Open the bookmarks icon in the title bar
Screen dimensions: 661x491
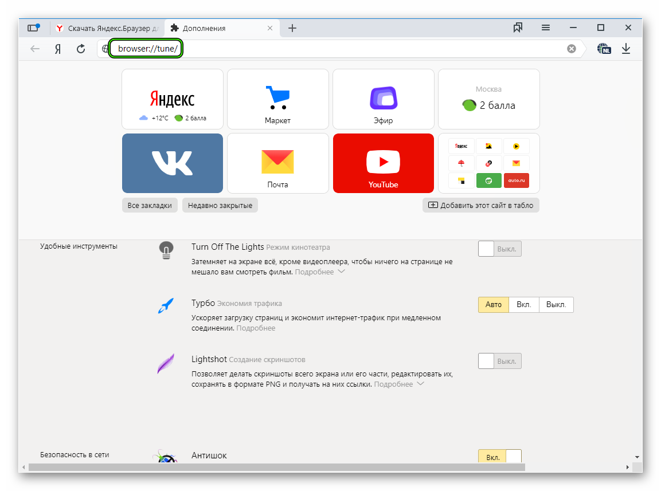pyautogui.click(x=518, y=28)
